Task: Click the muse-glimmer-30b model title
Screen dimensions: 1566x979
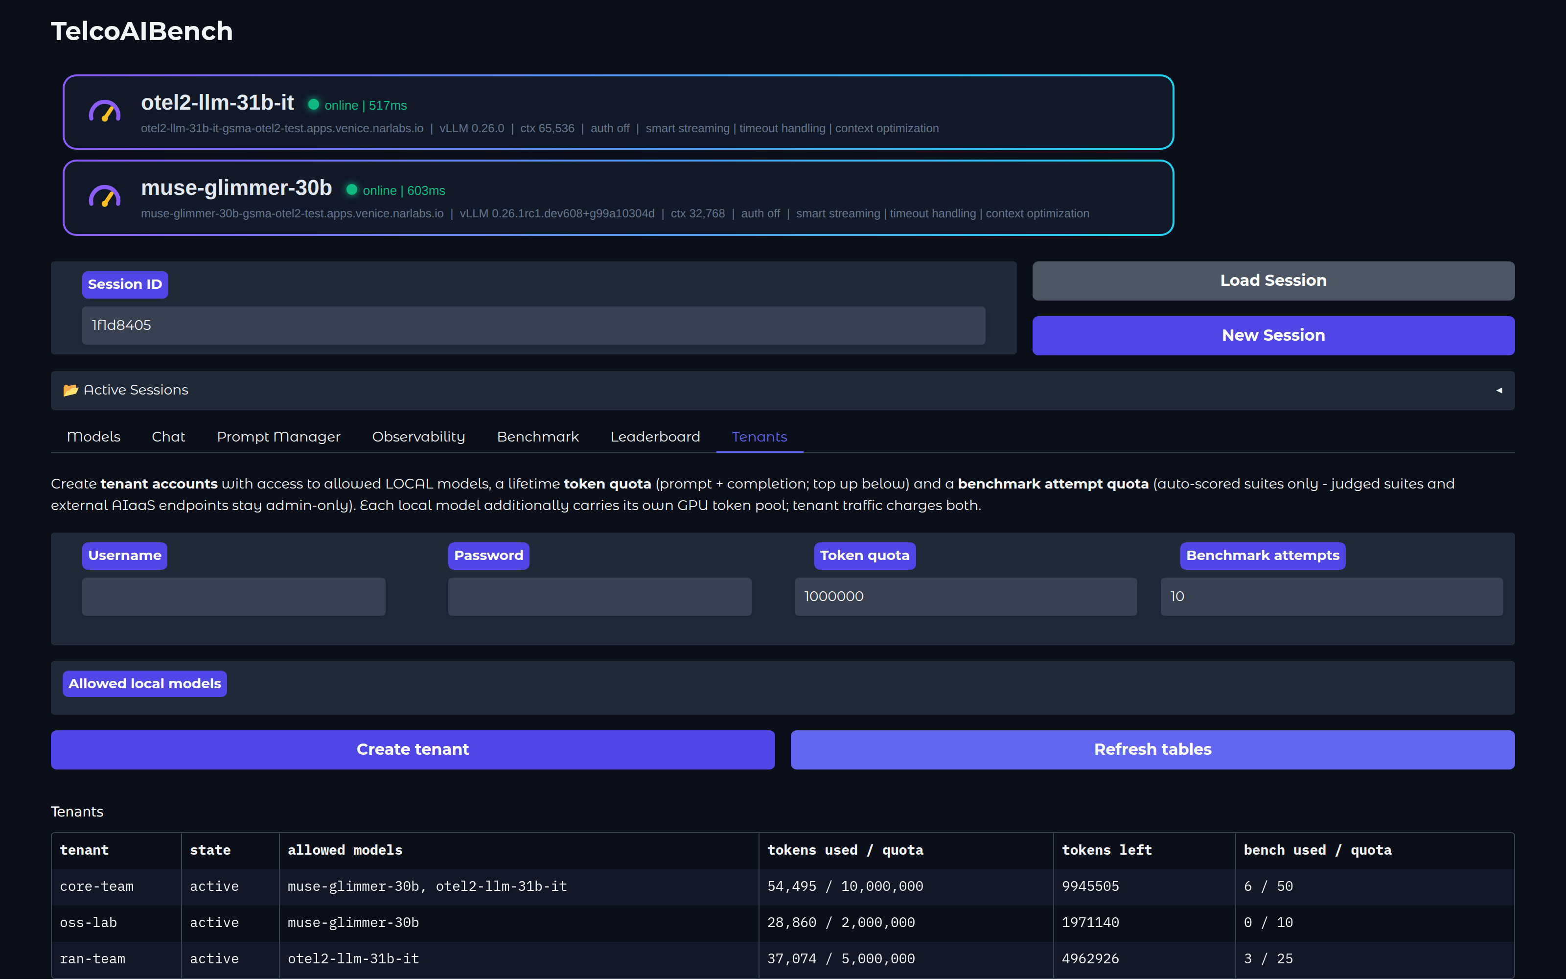Action: (236, 188)
